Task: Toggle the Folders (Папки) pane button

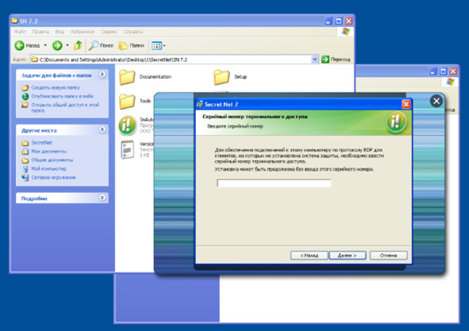Action: [x=132, y=45]
